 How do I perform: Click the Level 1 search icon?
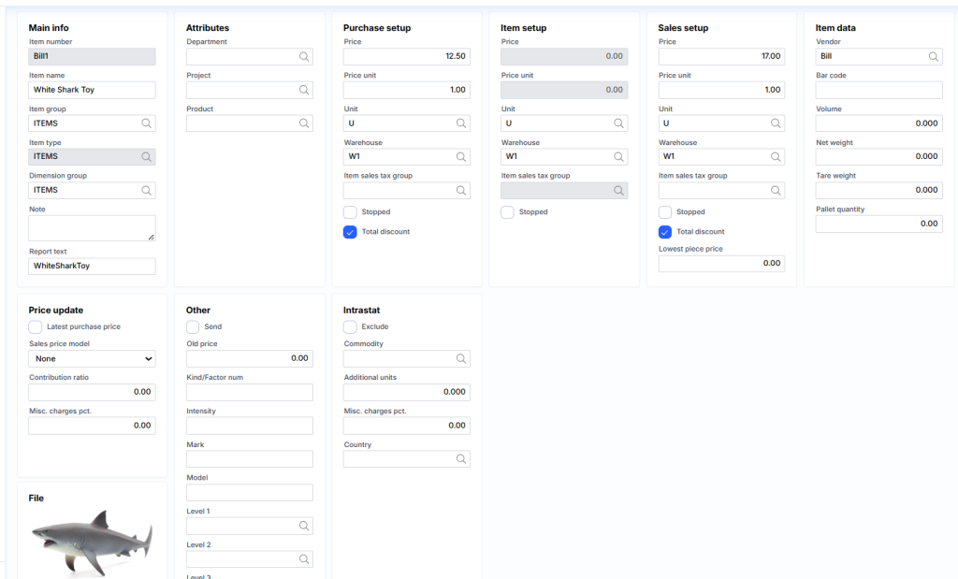click(304, 527)
